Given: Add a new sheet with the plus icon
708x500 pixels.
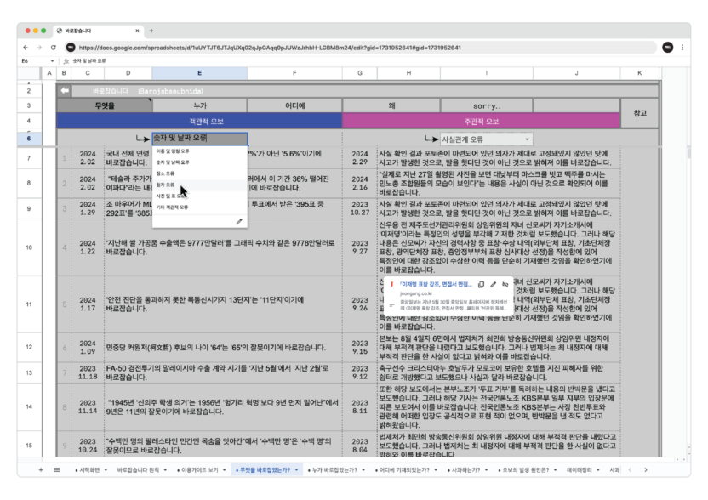Looking at the screenshot, I should [40, 469].
